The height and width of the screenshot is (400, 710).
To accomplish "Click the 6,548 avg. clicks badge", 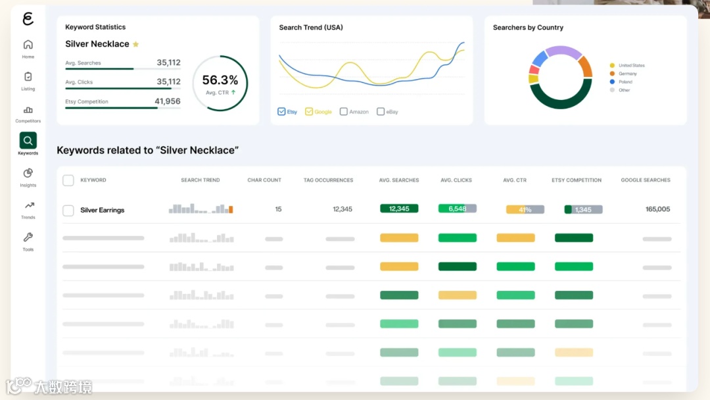I will coord(458,209).
